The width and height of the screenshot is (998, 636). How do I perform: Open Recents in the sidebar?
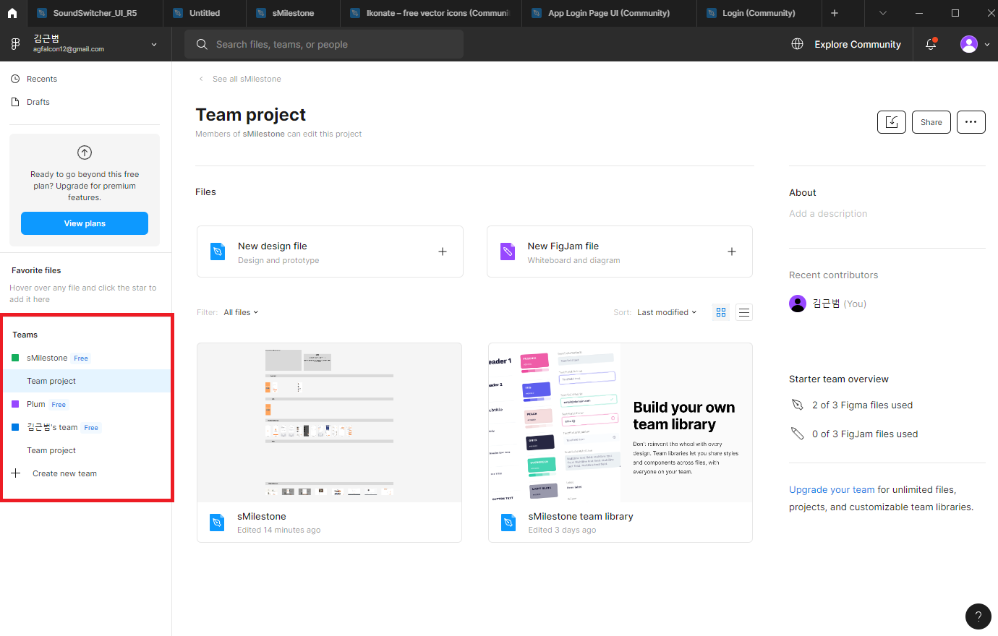click(42, 79)
